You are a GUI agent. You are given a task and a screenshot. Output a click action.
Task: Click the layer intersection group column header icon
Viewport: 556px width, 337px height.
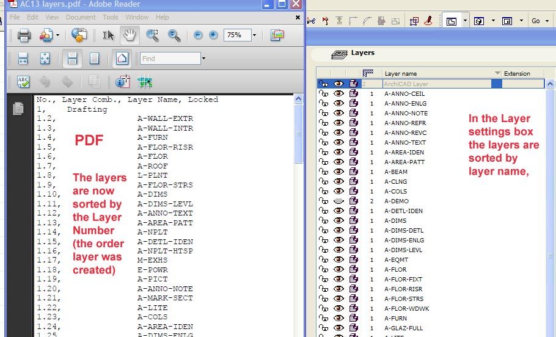[368, 73]
